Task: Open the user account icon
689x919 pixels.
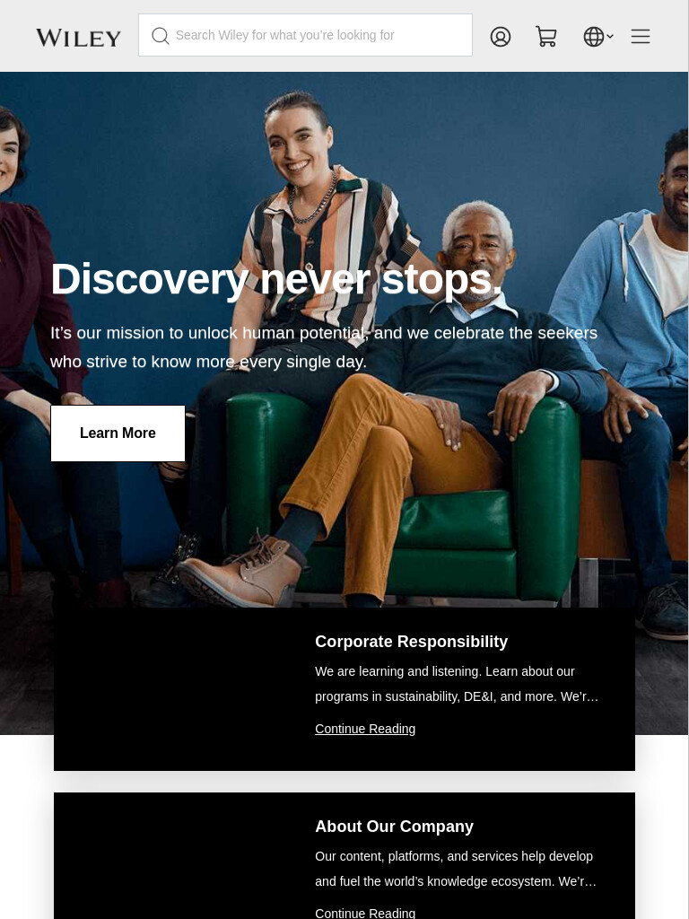Action: pyautogui.click(x=501, y=36)
